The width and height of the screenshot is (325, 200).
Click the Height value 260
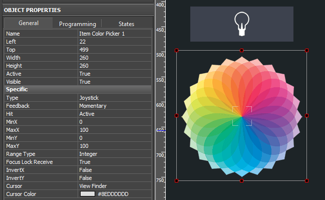pyautogui.click(x=115, y=66)
